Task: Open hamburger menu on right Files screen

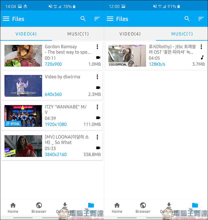Action: pos(110,19)
